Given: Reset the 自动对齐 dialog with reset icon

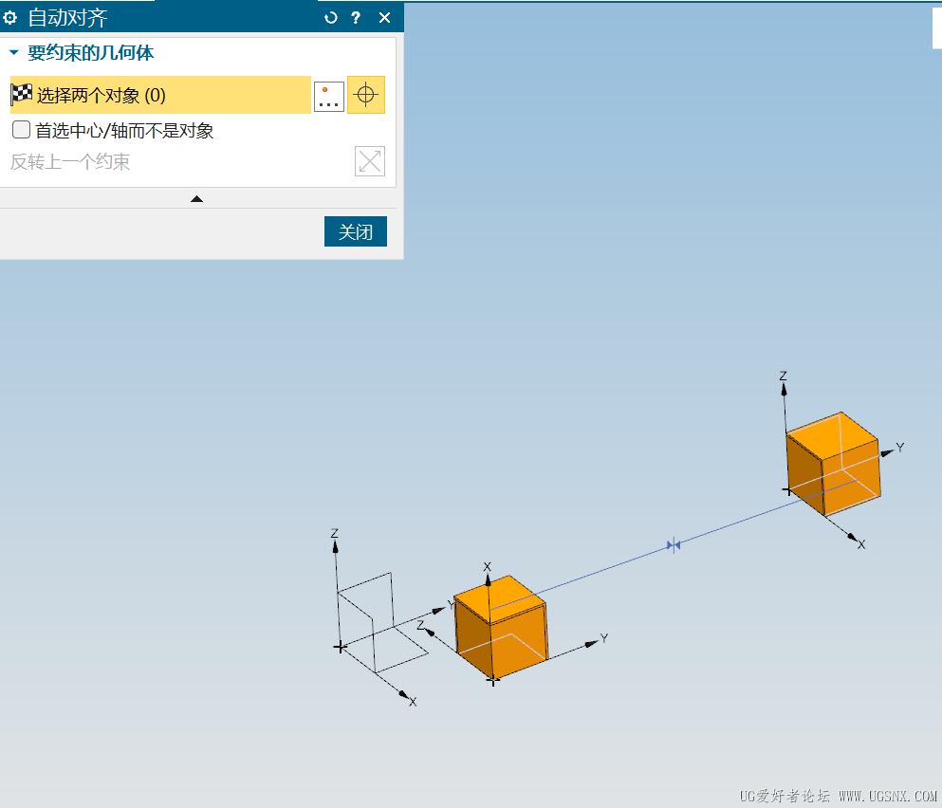Looking at the screenshot, I should [x=330, y=17].
